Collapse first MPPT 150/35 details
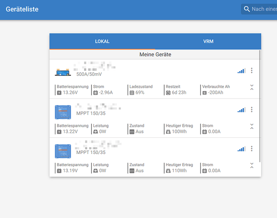The width and height of the screenshot is (277, 218). coord(252,126)
